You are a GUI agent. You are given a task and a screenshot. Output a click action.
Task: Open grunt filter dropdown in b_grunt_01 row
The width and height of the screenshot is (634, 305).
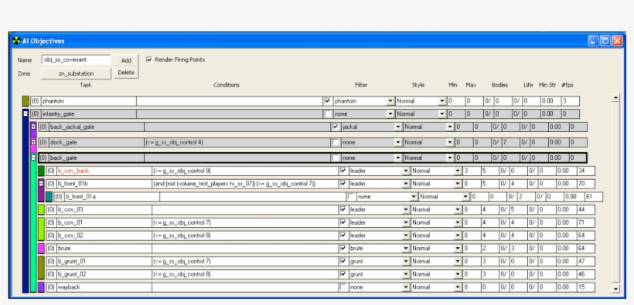click(407, 261)
